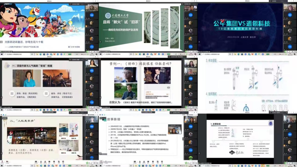
Task: Click the four-square icon beside 被告:余征
Action: pyautogui.click(x=46, y=94)
